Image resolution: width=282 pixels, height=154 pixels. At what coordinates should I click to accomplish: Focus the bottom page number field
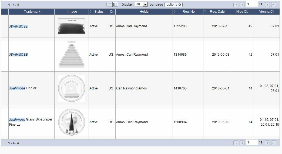251,142
